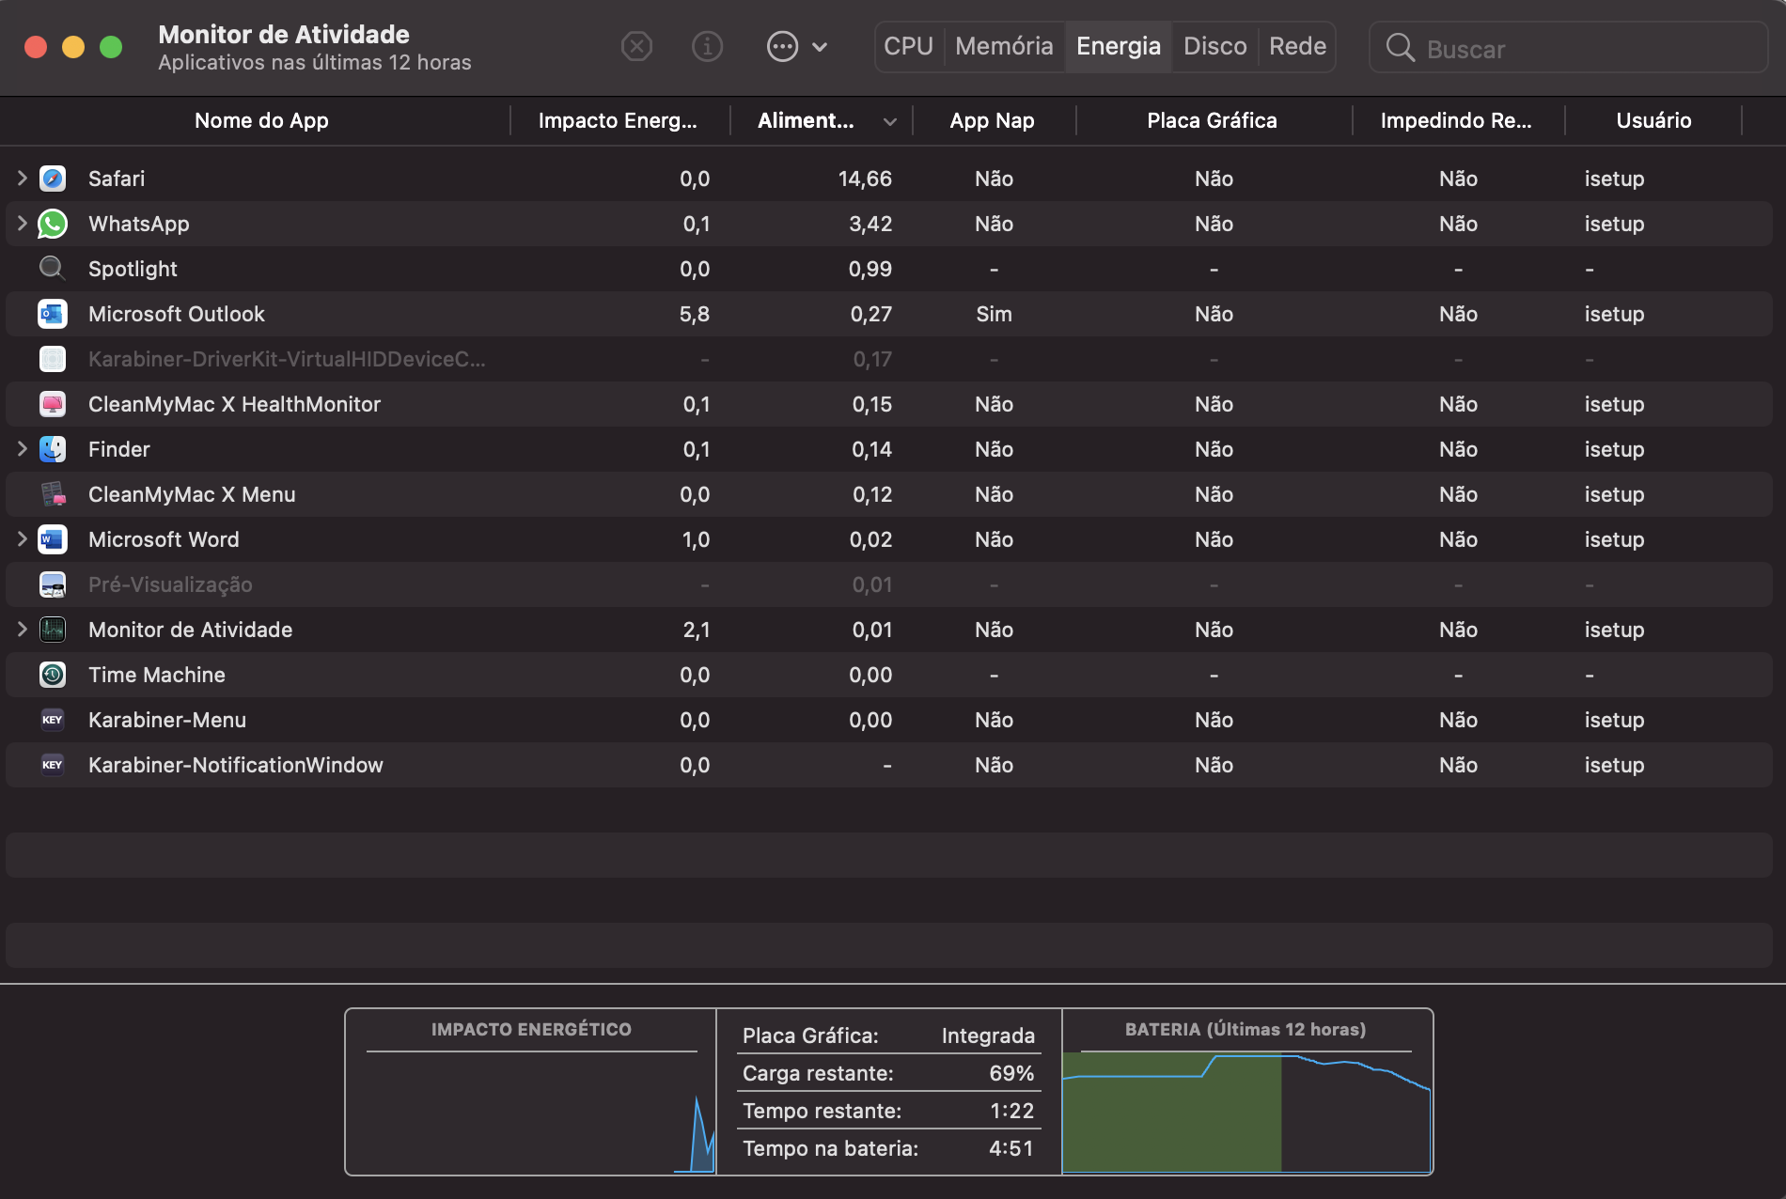The height and width of the screenshot is (1199, 1786).
Task: Sort by App Nap column header
Action: tap(992, 120)
